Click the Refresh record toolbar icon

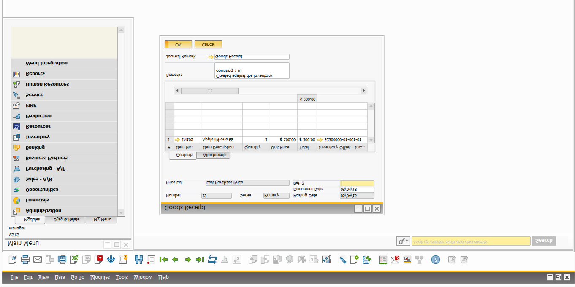tap(212, 260)
